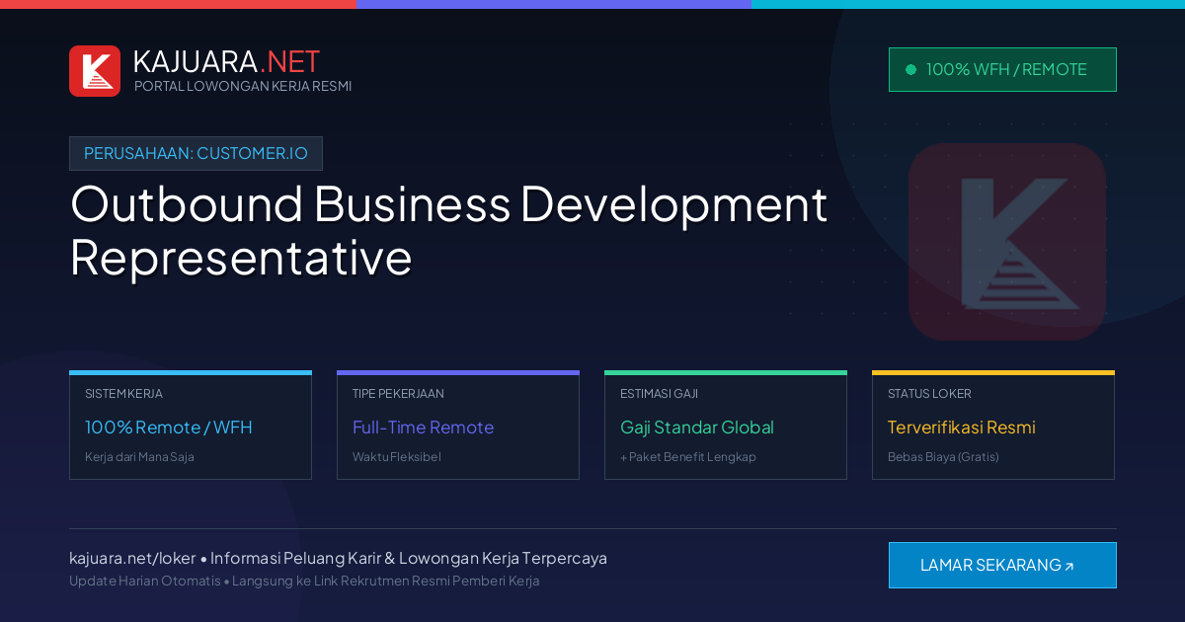Click the text Waktu Fleksibel
This screenshot has height=622, width=1185.
(x=397, y=457)
